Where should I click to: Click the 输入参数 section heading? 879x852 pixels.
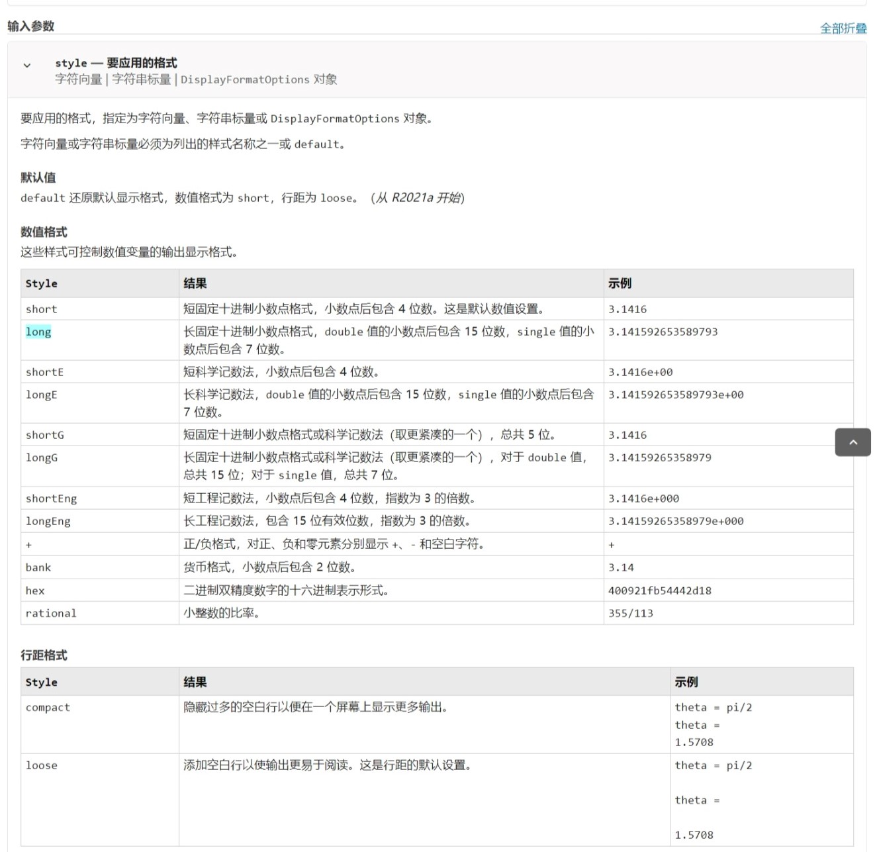click(x=30, y=26)
